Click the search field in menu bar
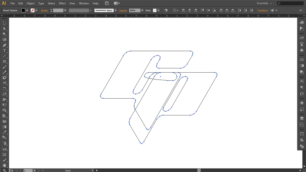Screen dimensions: 306x172 point(291,3)
